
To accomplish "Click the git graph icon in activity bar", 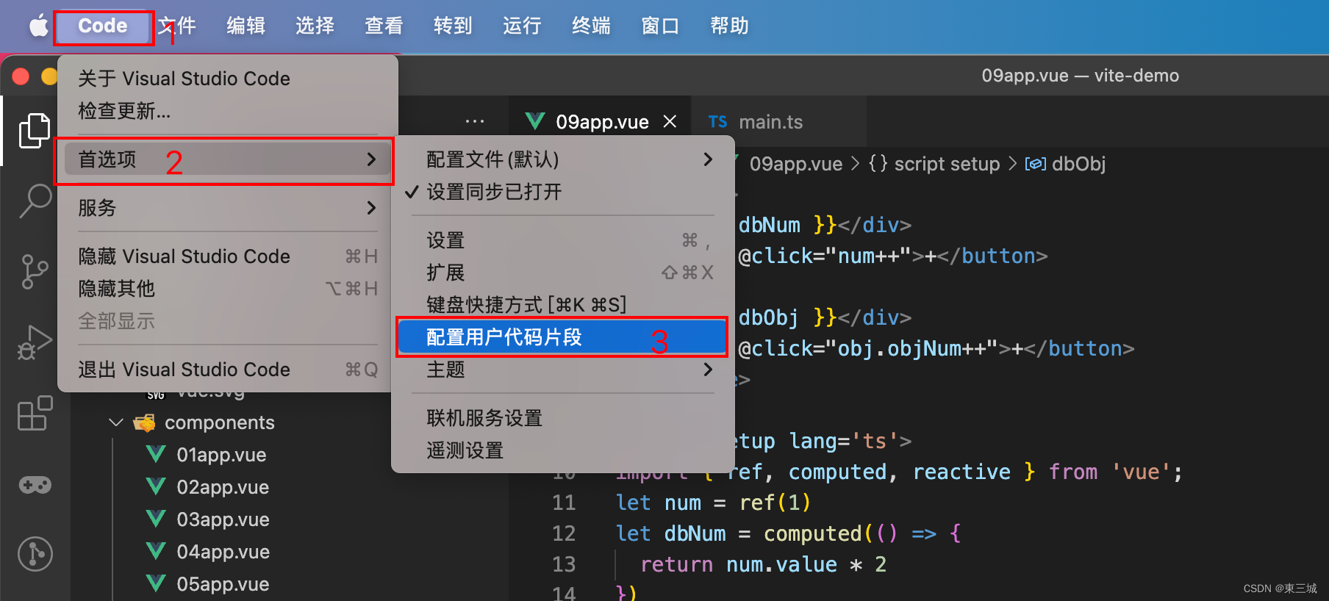I will pyautogui.click(x=35, y=554).
